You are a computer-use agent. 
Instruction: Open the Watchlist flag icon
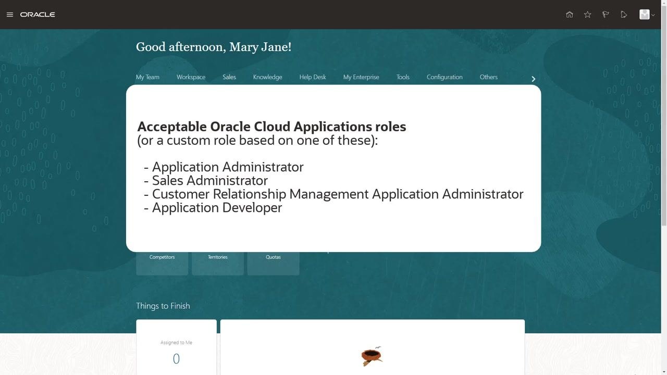click(606, 15)
